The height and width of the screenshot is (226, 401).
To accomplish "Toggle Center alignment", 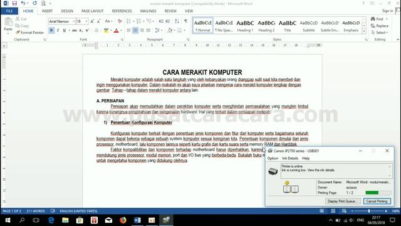I will pyautogui.click(x=135, y=30).
